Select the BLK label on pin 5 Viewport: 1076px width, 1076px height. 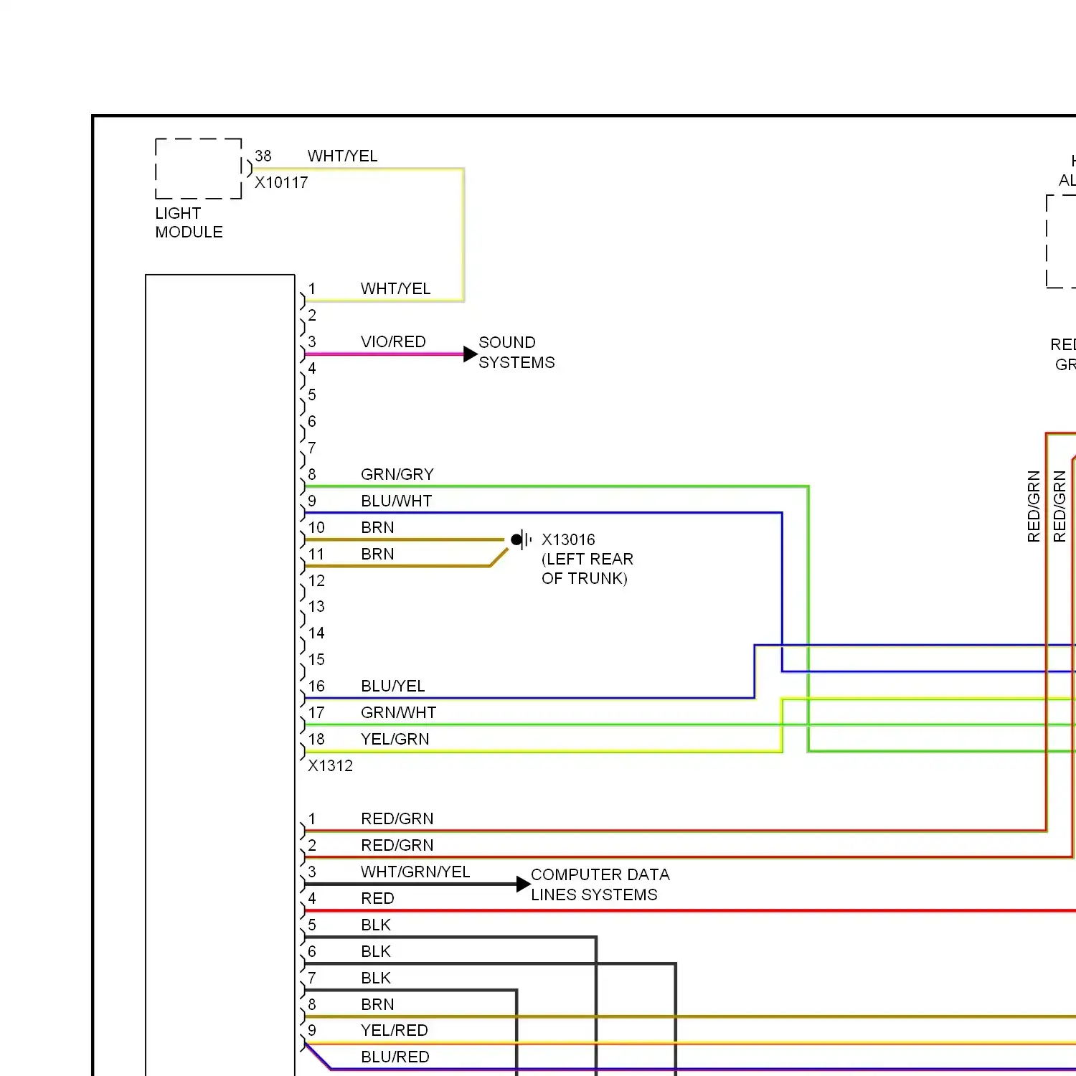coord(377,925)
